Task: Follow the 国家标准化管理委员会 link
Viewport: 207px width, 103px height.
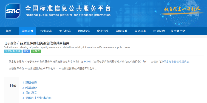Action: (177, 62)
